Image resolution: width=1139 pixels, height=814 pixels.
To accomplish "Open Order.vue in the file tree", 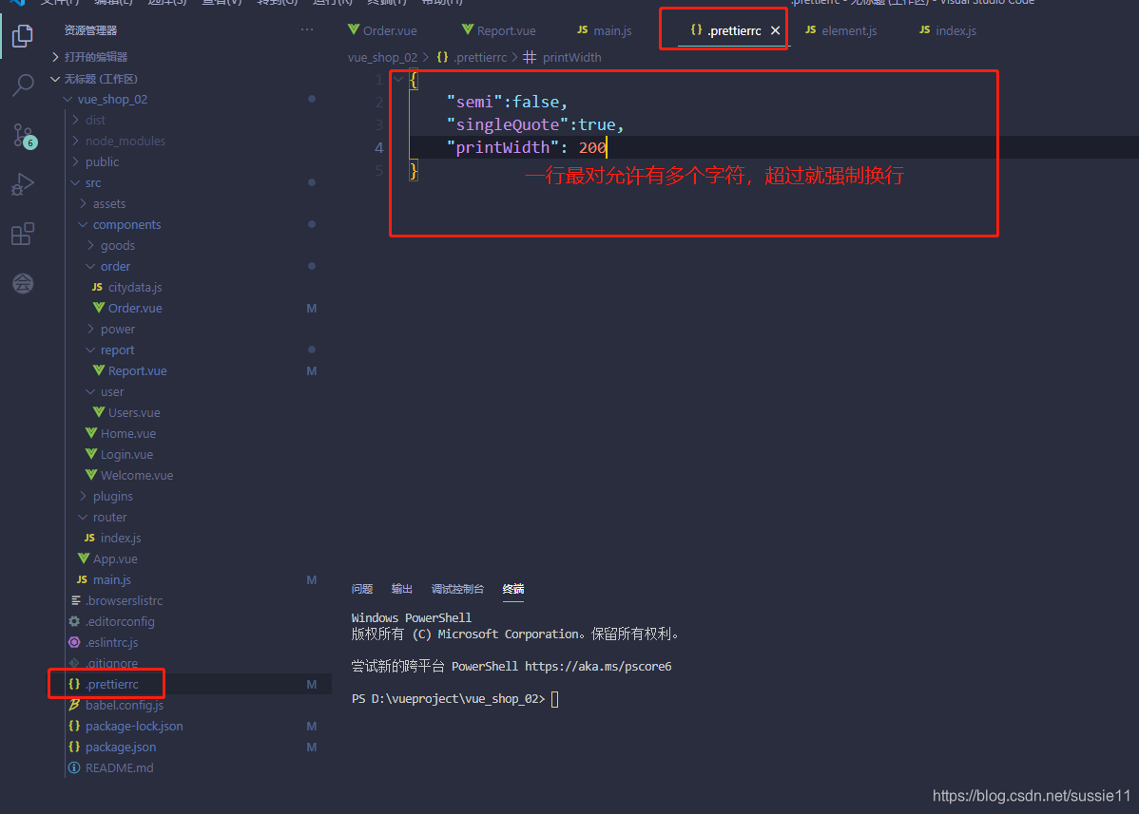I will (135, 309).
